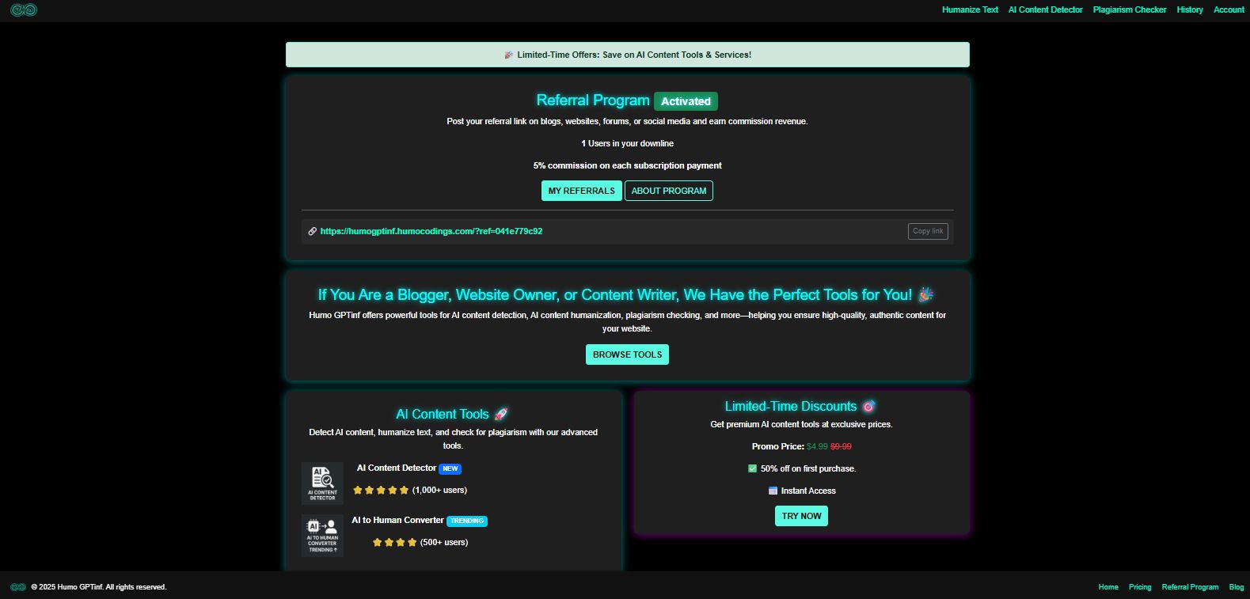
Task: Open the AI Content Detector tool thumbnail
Action: pos(322,483)
